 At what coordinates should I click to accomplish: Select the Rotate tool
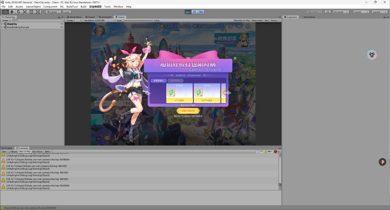[x=18, y=12]
